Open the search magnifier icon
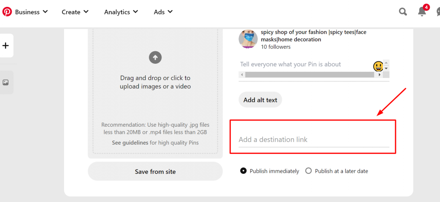Viewport: 440px width, 202px height. click(x=403, y=12)
